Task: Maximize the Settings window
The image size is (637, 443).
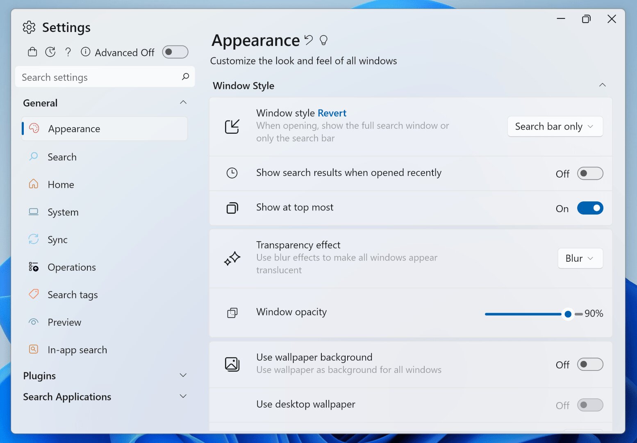Action: point(586,19)
